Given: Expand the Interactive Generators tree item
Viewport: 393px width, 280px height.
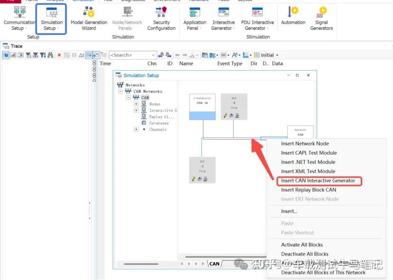Looking at the screenshot, I should click(136, 110).
